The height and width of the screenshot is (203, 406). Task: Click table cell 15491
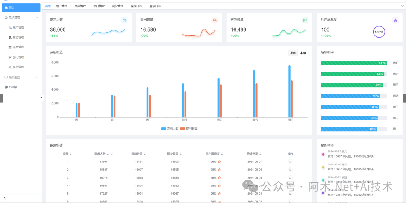[x=139, y=162]
